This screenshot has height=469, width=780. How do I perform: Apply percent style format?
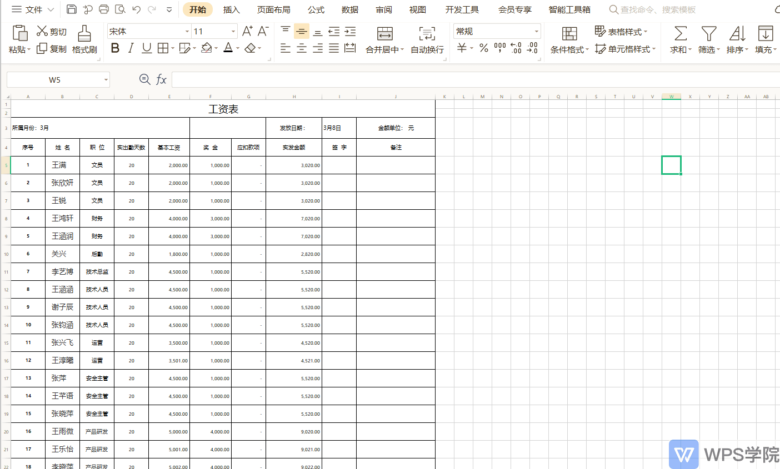[484, 48]
